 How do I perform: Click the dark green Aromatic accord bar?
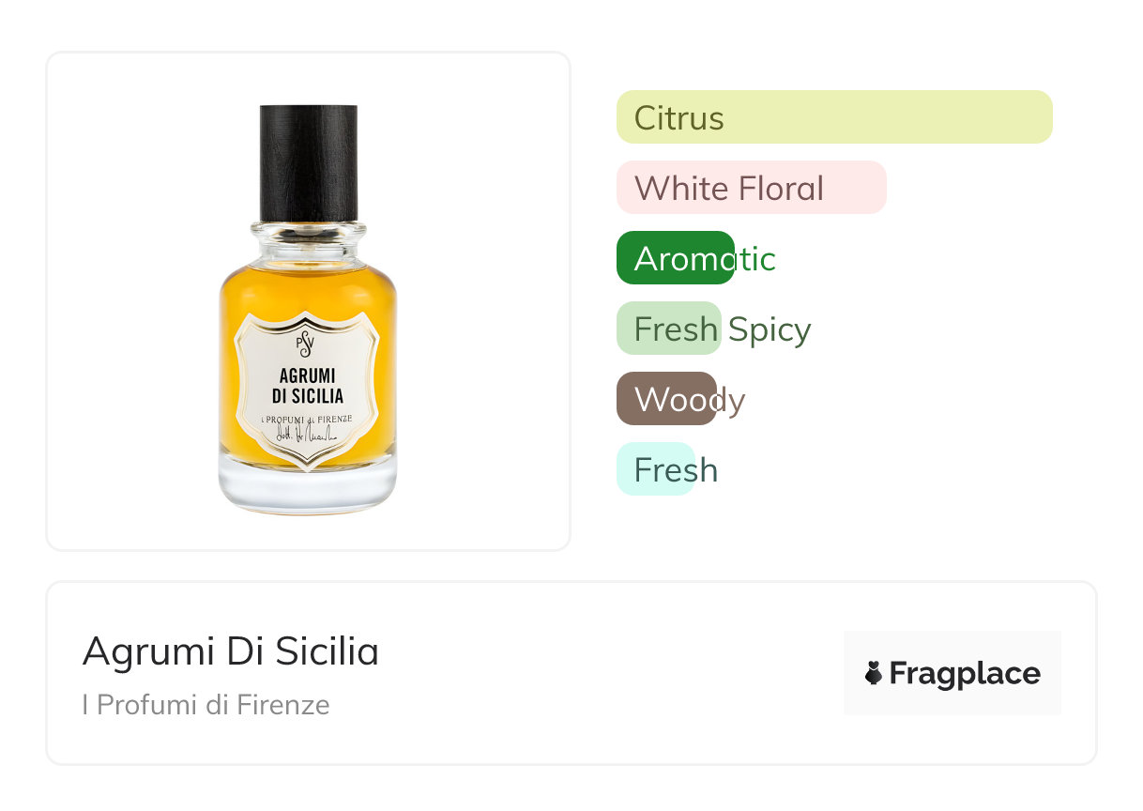674,258
